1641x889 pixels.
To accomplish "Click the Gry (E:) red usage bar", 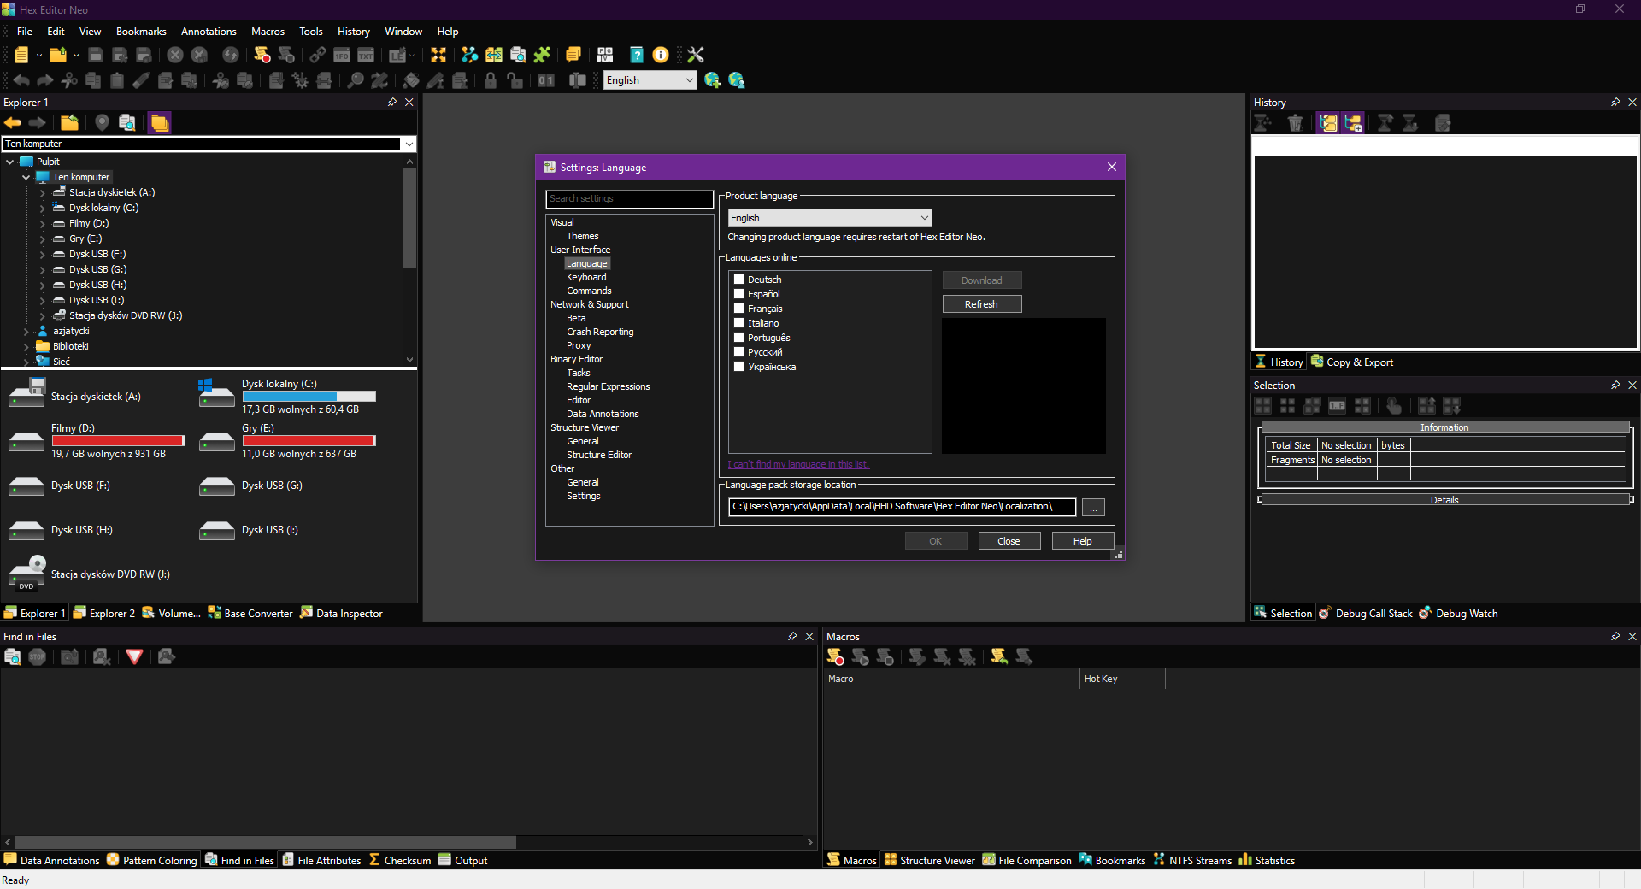I will click(309, 441).
